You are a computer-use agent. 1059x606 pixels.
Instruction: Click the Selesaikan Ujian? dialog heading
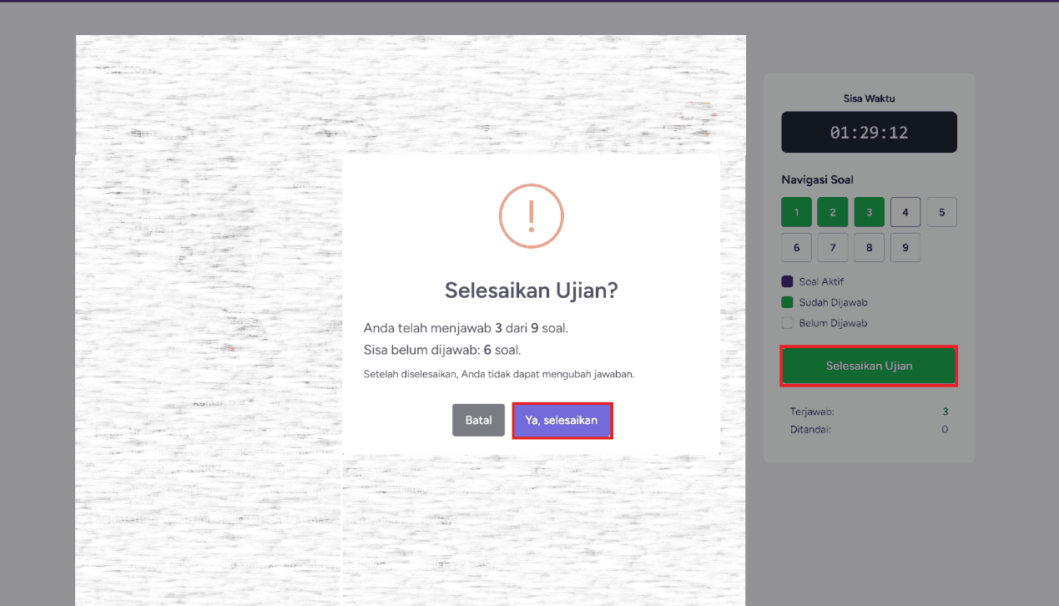531,290
